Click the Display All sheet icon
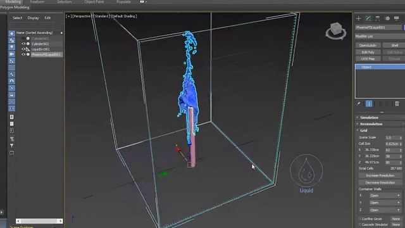 (11, 117)
